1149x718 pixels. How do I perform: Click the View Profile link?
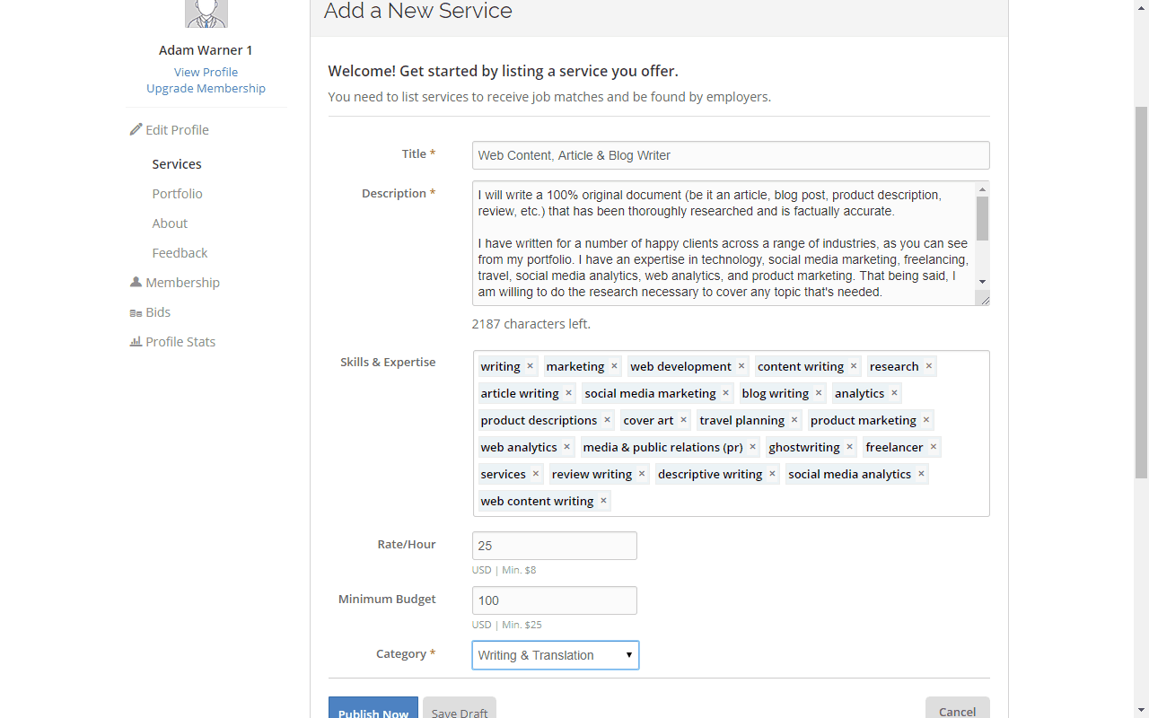(x=206, y=72)
